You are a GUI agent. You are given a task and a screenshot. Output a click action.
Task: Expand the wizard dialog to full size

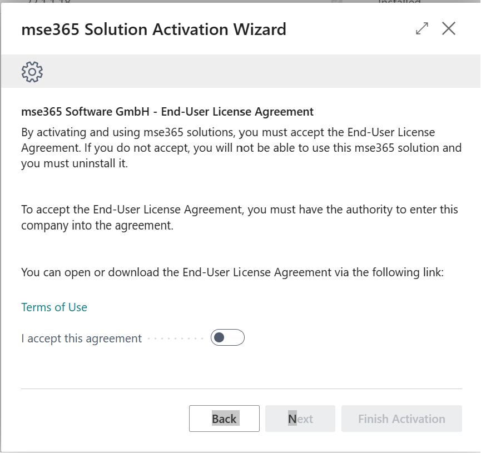422,29
